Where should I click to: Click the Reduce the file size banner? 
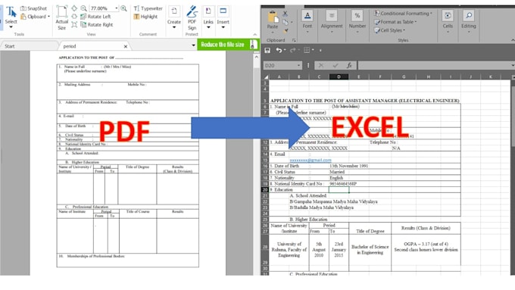(228, 45)
